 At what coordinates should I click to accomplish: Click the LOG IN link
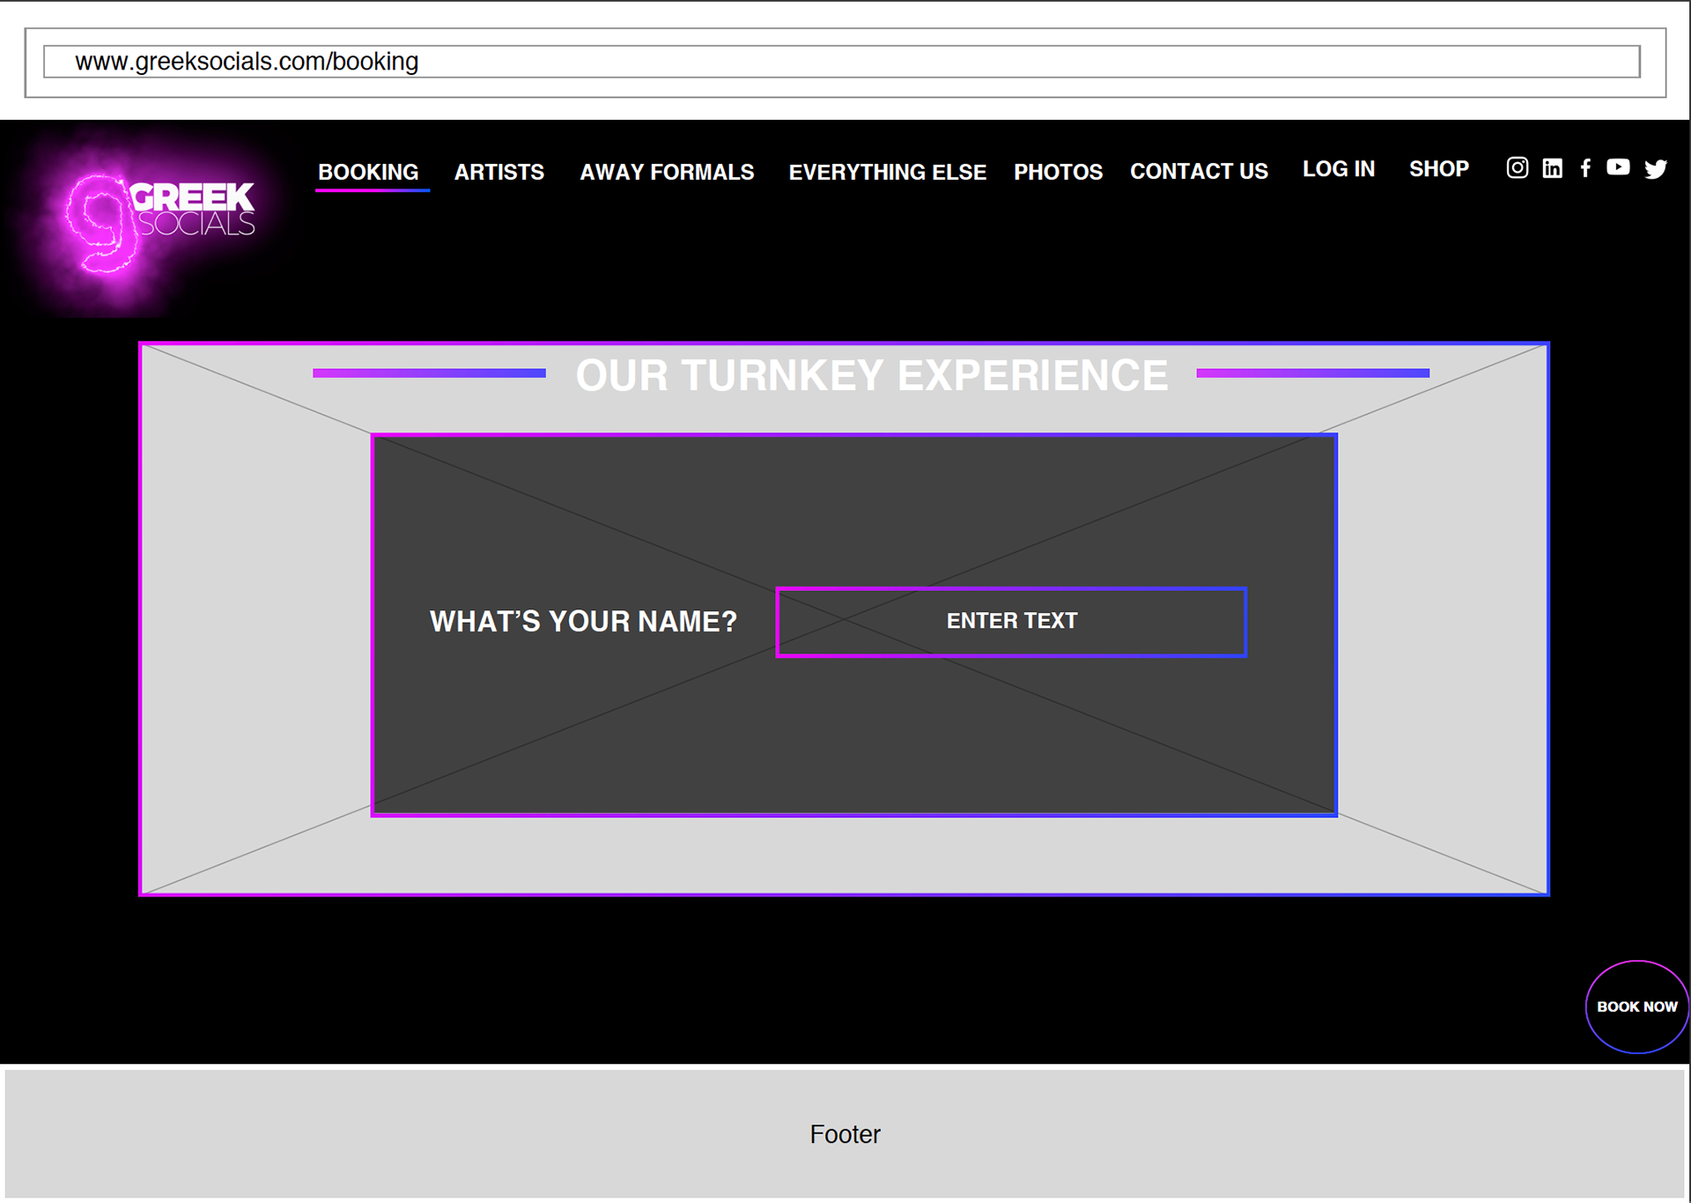[1339, 169]
